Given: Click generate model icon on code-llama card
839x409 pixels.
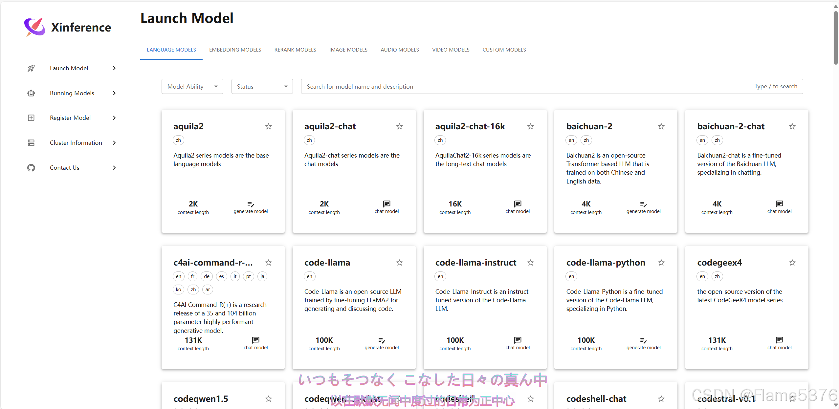Looking at the screenshot, I should click(381, 340).
